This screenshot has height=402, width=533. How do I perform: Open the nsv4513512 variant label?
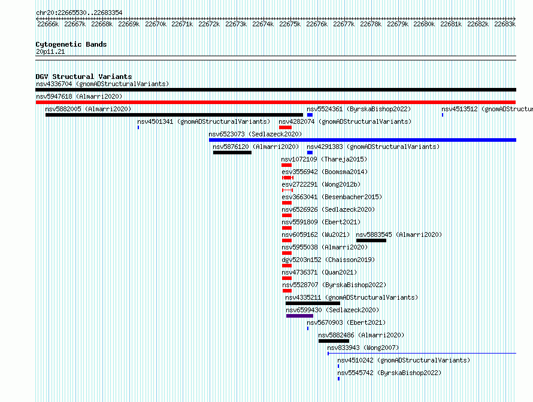click(487, 109)
